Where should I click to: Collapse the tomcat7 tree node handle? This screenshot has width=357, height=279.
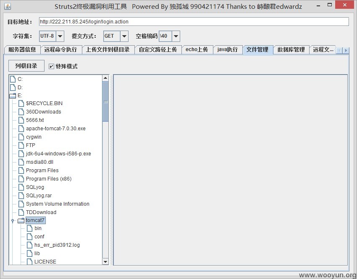click(13, 221)
